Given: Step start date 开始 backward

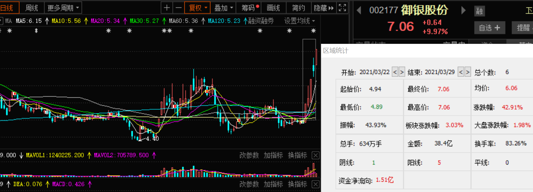Looking at the screenshot, I should [395, 72].
